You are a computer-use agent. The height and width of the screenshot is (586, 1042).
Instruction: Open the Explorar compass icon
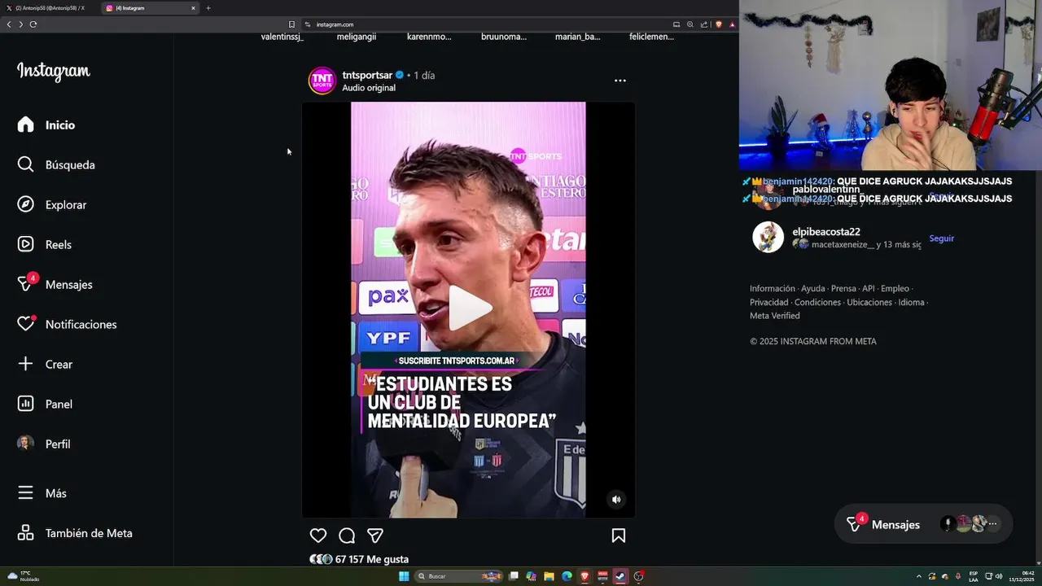(26, 204)
